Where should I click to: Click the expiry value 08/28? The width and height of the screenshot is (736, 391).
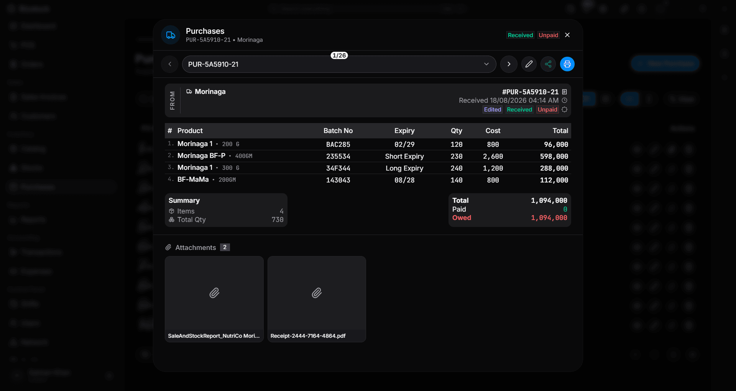404,180
